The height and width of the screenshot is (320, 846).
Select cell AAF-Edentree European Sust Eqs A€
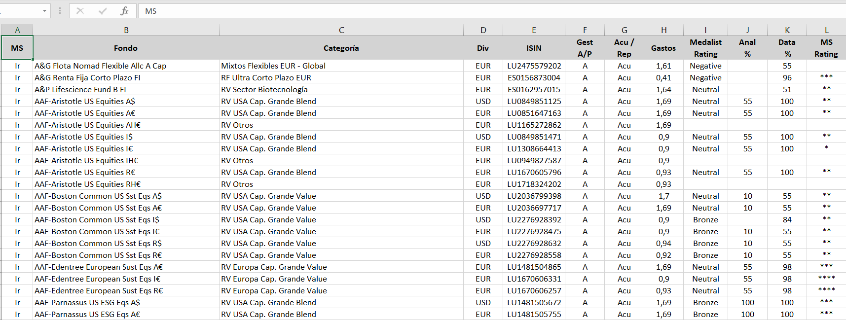[126, 267]
